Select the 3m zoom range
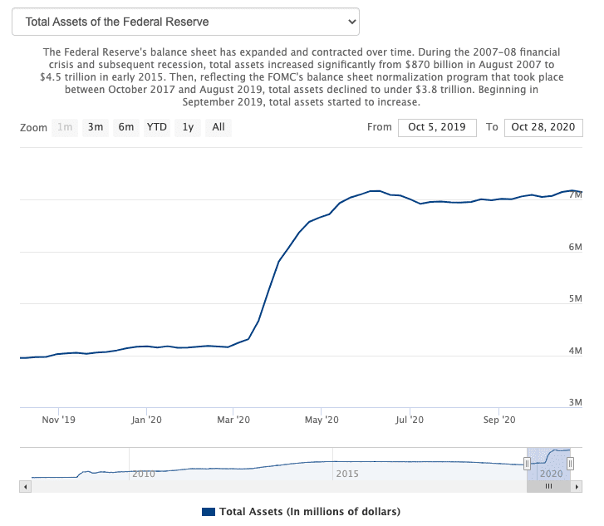The image size is (604, 526). point(96,127)
